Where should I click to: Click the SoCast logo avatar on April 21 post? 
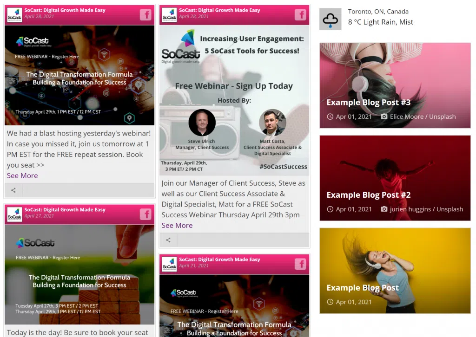pyautogui.click(x=169, y=264)
